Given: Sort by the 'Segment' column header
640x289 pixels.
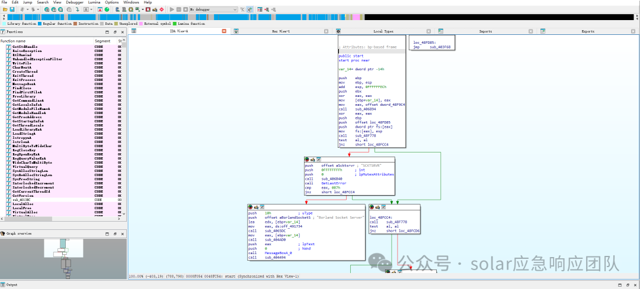Looking at the screenshot, I should click(105, 41).
